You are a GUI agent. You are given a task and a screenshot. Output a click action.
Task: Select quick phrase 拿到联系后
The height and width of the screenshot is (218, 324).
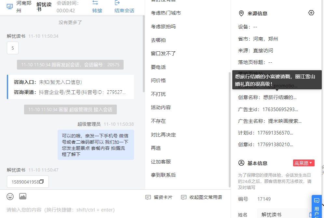click(x=163, y=175)
